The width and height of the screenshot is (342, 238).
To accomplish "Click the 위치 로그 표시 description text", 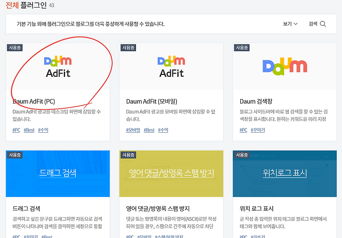I will (x=283, y=222).
